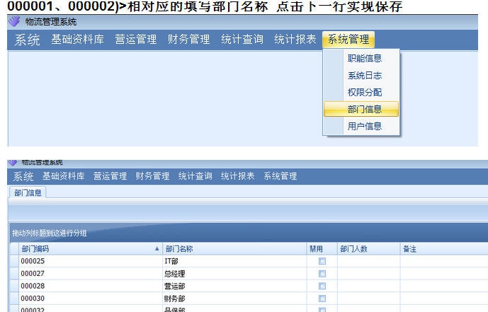Switch to the 部门信息 tab
488x312 pixels.
28,192
